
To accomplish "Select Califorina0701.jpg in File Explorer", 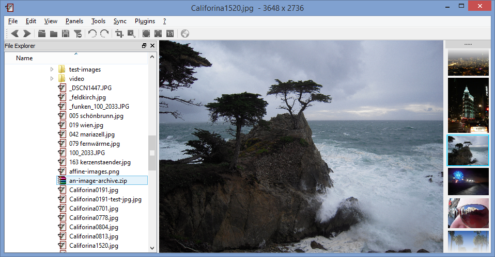I will [94, 208].
